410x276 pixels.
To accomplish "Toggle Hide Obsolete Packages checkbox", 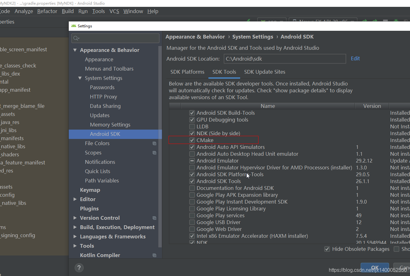I will coord(327,249).
